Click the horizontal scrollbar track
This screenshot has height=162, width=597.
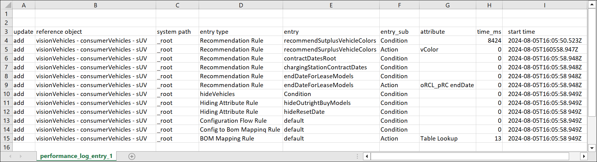(469, 156)
